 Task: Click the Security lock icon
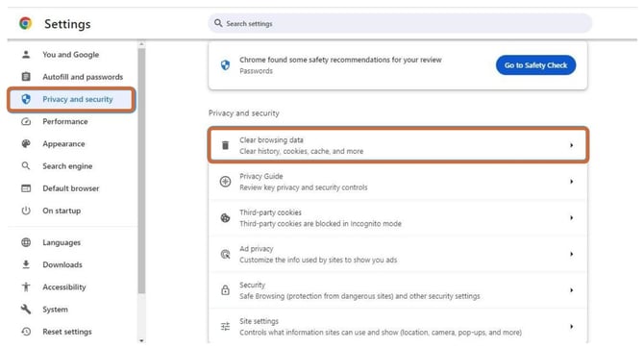coord(225,290)
